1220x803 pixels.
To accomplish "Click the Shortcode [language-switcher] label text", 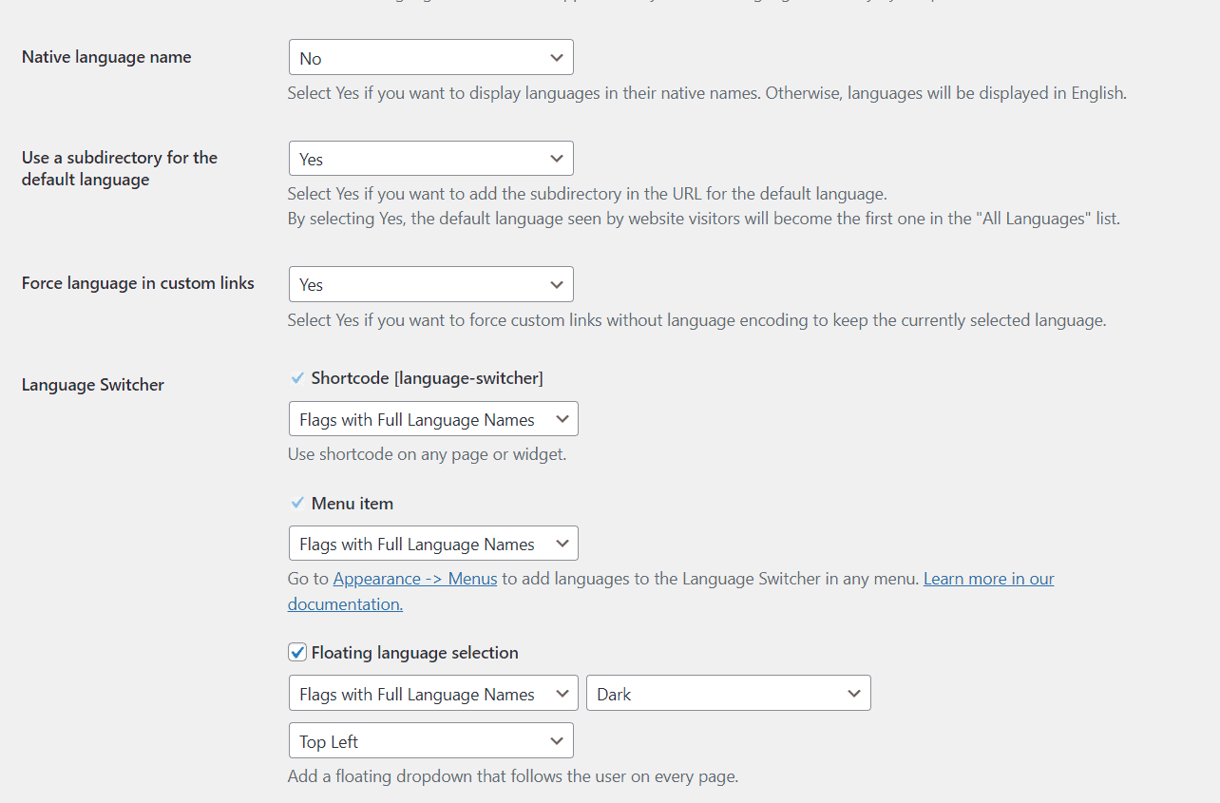I will tap(428, 378).
